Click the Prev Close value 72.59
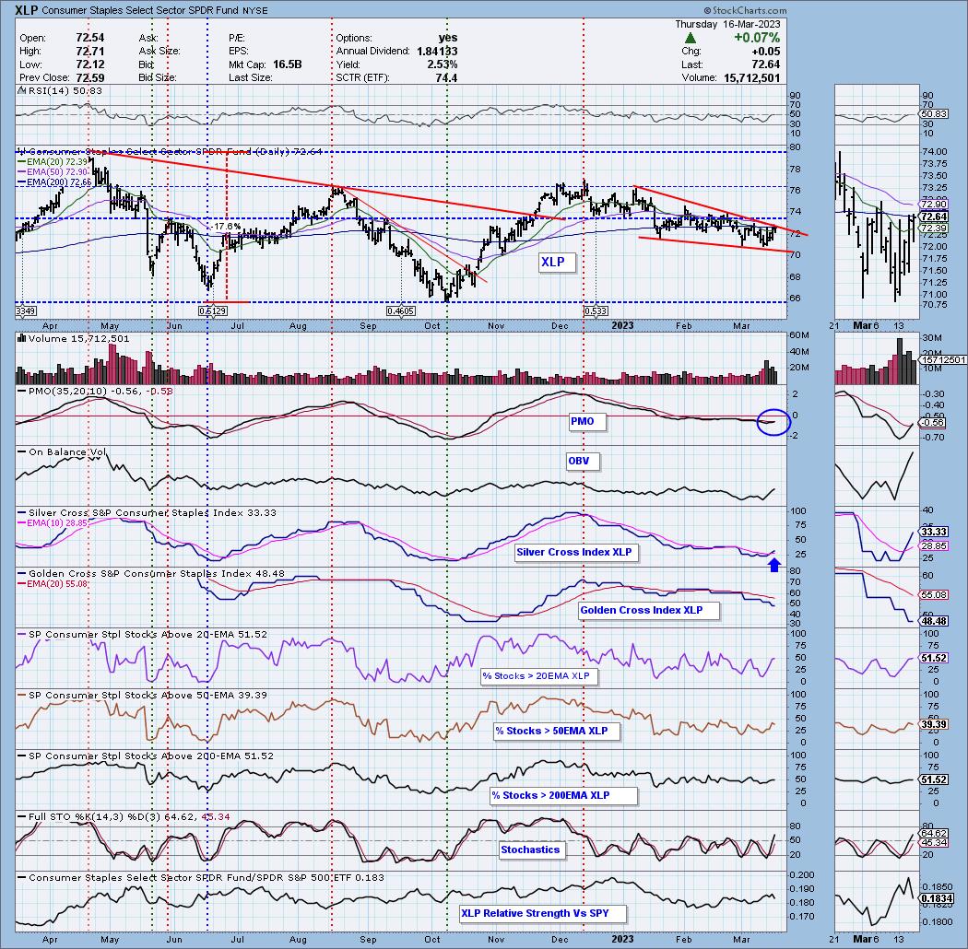This screenshot has height=949, width=968. coord(90,77)
